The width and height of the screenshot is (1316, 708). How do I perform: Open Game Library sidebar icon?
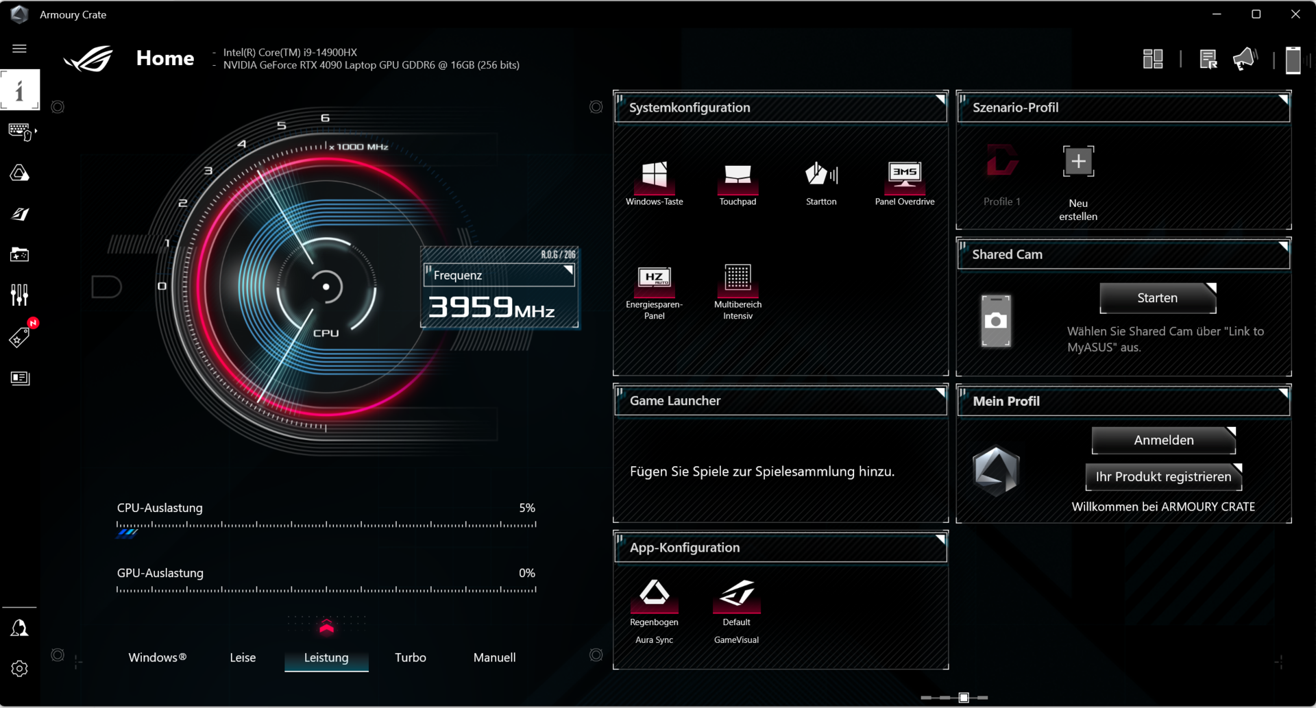19,255
